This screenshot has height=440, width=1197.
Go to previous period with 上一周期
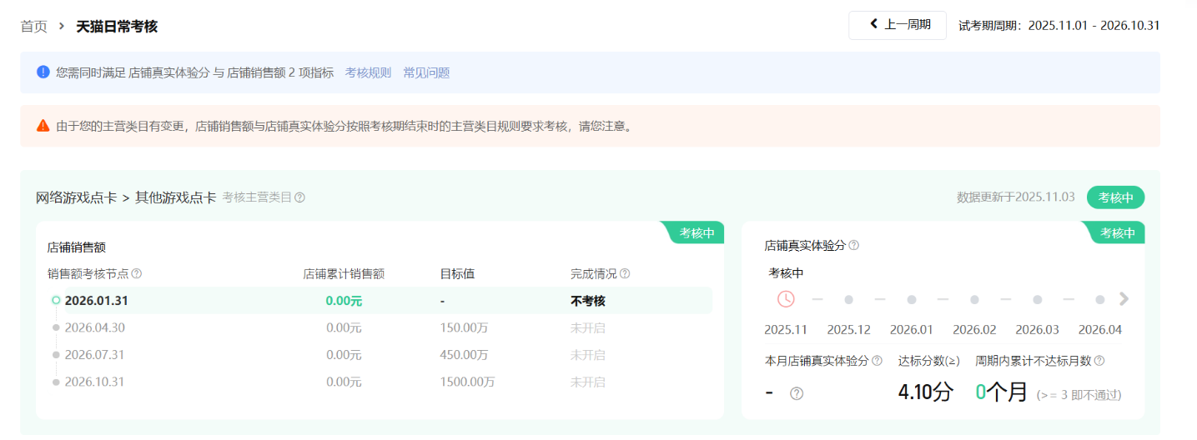898,25
